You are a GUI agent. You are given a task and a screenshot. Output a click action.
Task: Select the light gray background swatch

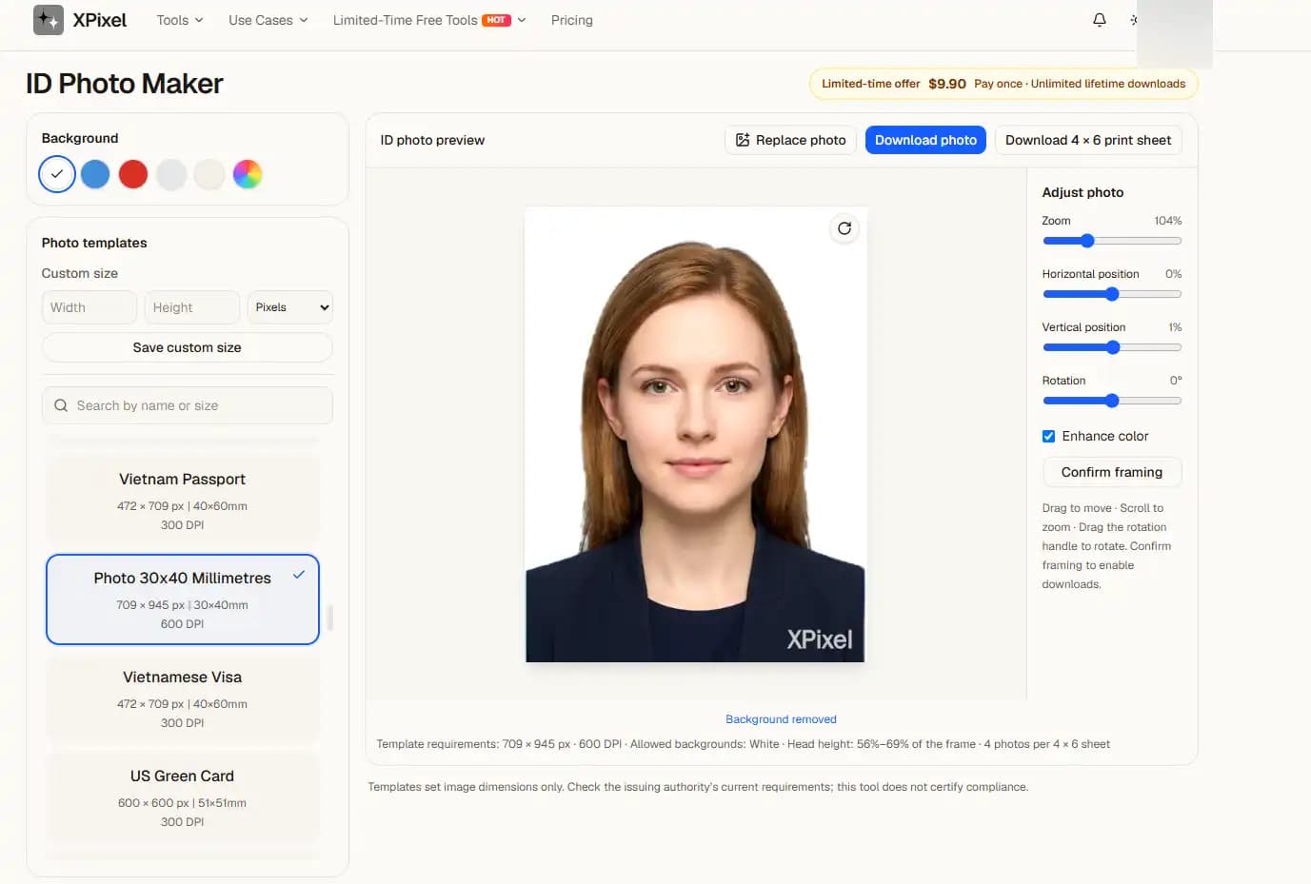click(x=171, y=174)
